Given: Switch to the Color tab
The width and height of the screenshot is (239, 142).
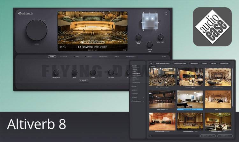Looking at the screenshot, I should pyautogui.click(x=65, y=57).
